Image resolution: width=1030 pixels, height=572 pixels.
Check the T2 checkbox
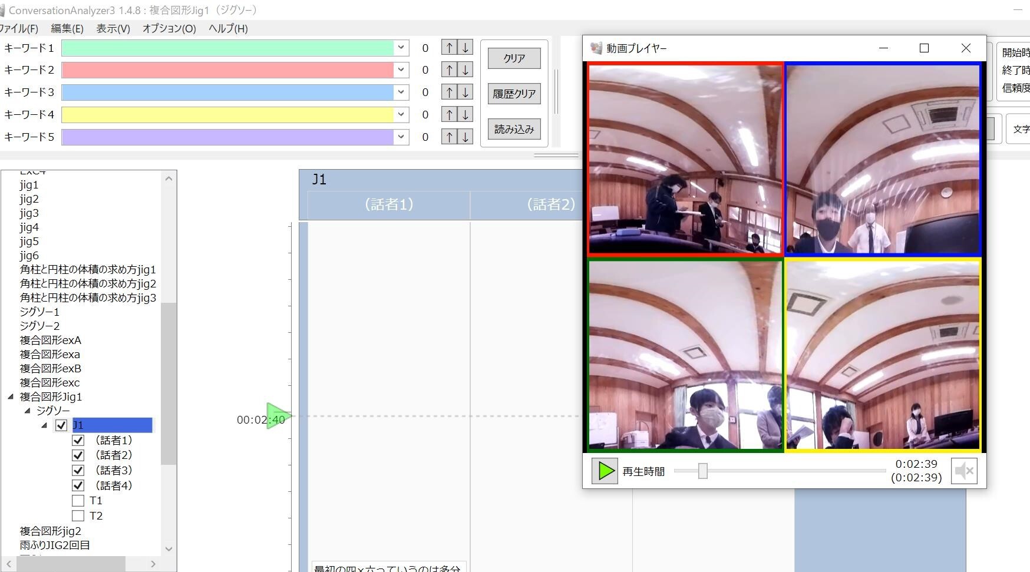point(78,516)
